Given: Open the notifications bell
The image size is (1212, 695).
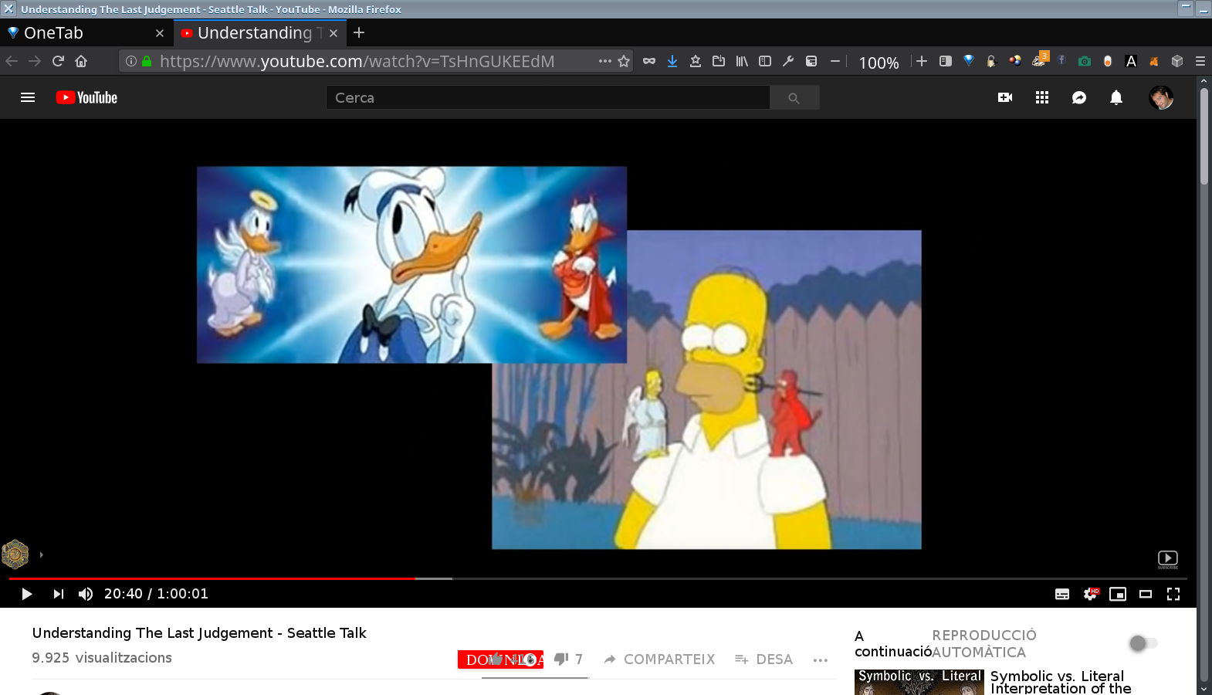Looking at the screenshot, I should [1116, 97].
